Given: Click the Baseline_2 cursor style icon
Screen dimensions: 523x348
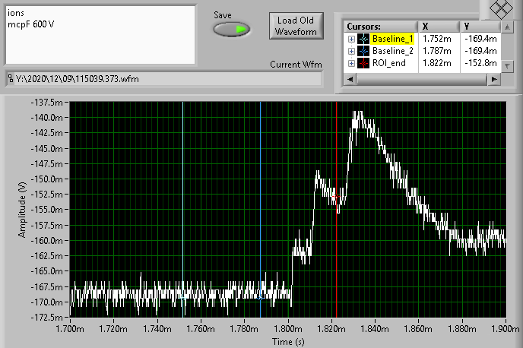Looking at the screenshot, I should 363,52.
